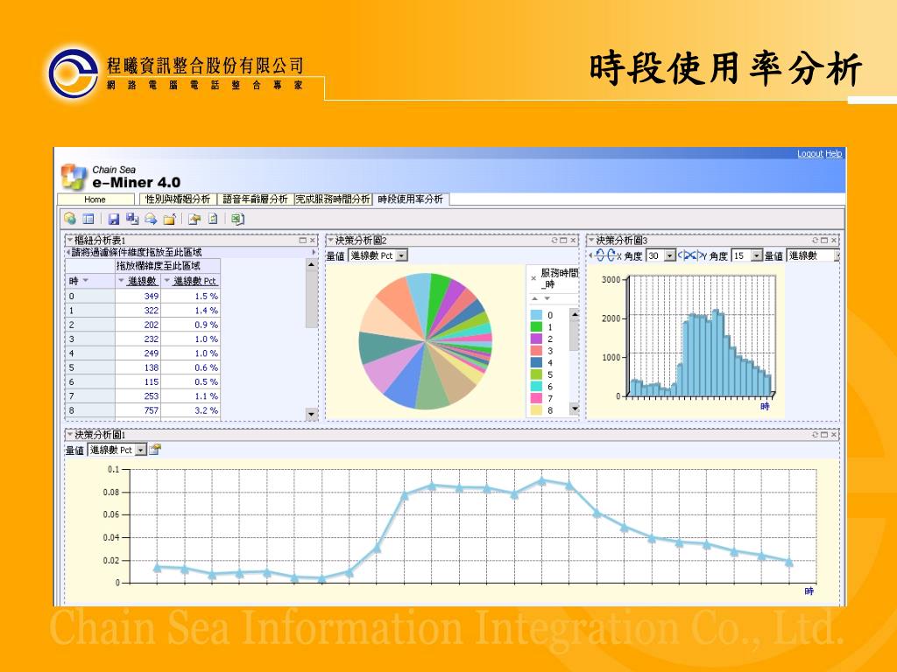The height and width of the screenshot is (672, 897).
Task: Click the 進線數 Pct column header
Action: [194, 281]
